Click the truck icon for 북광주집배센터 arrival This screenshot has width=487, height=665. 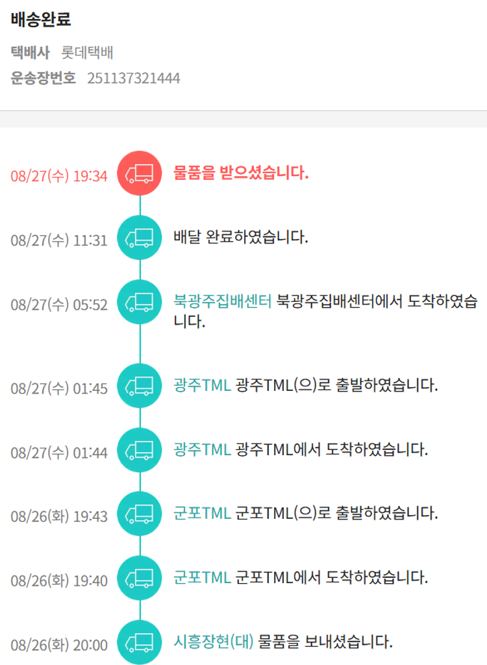coord(139,302)
